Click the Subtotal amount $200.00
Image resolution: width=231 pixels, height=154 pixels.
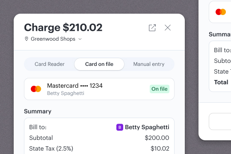[157, 138]
